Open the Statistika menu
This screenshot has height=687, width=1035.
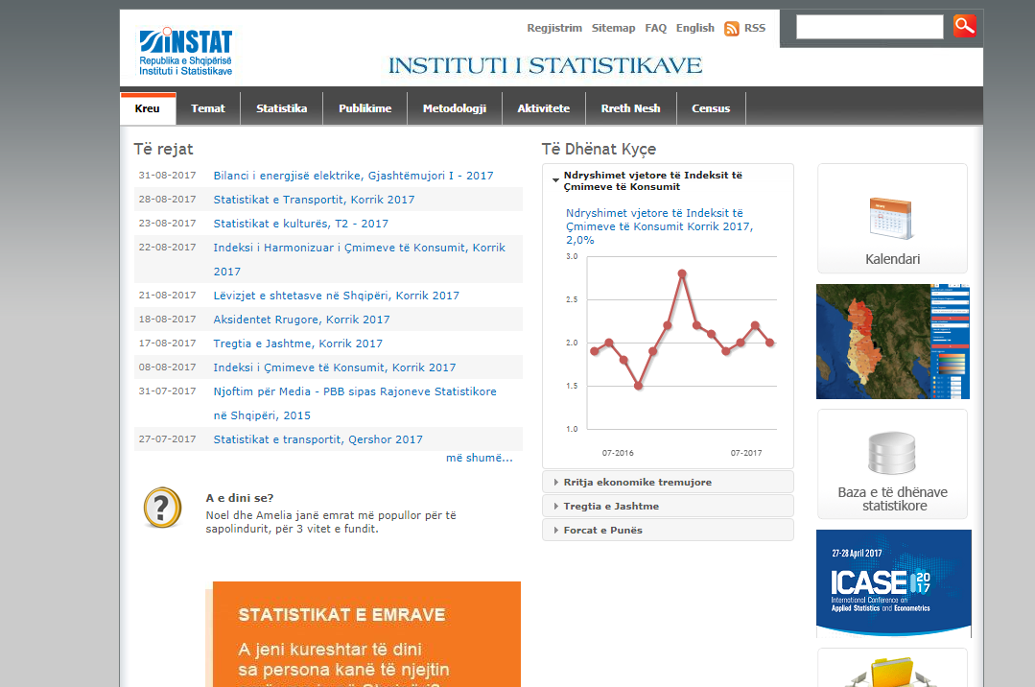pos(281,108)
